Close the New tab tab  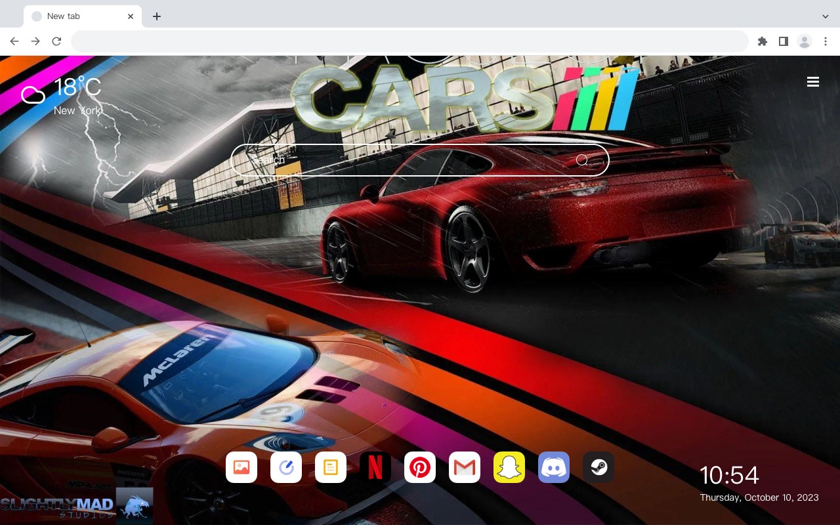coord(131,16)
